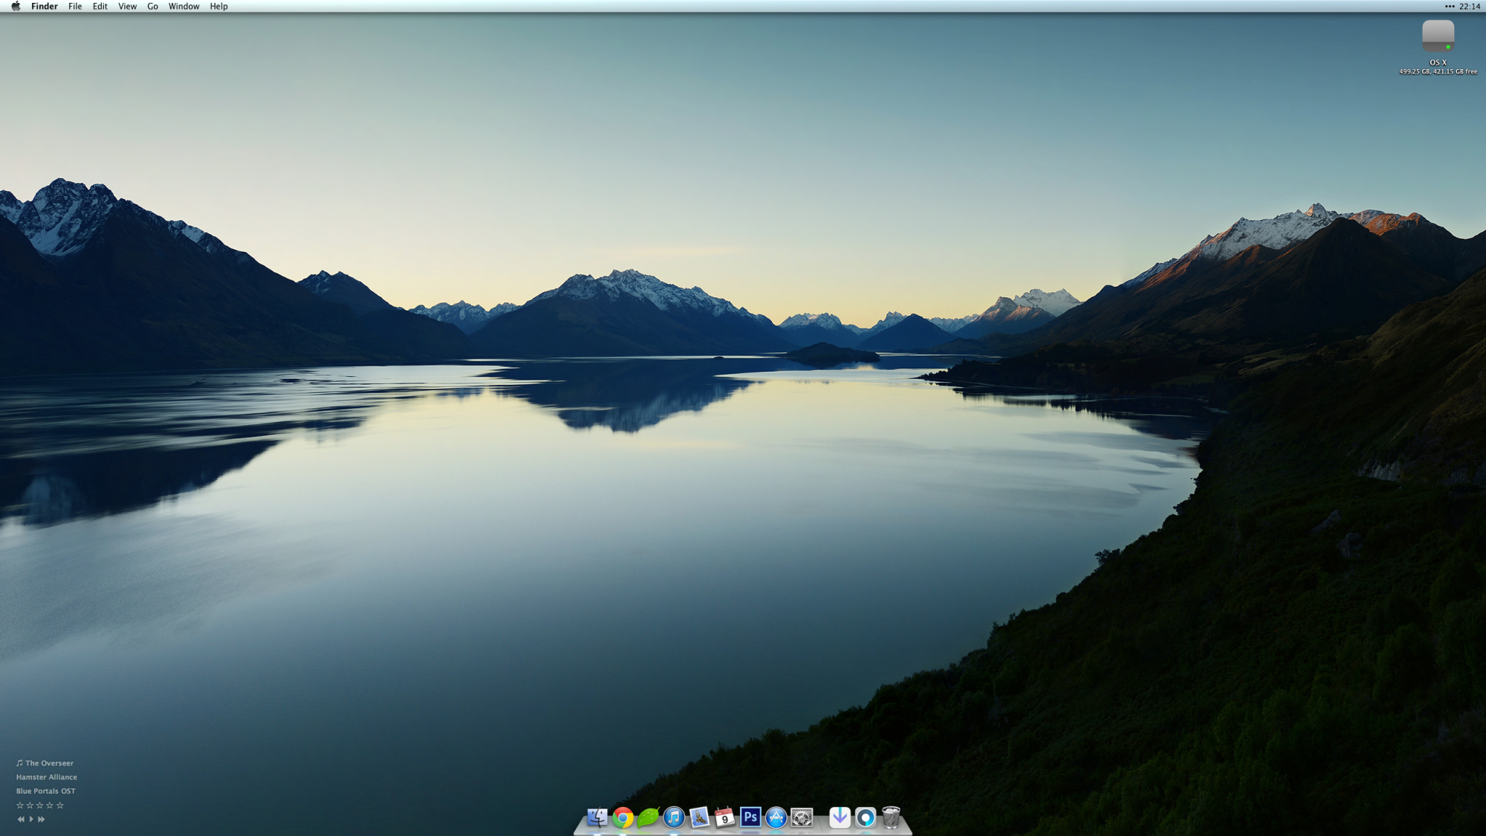Go to previous track in widget
Screen dimensions: 1486x836
[x=21, y=819]
